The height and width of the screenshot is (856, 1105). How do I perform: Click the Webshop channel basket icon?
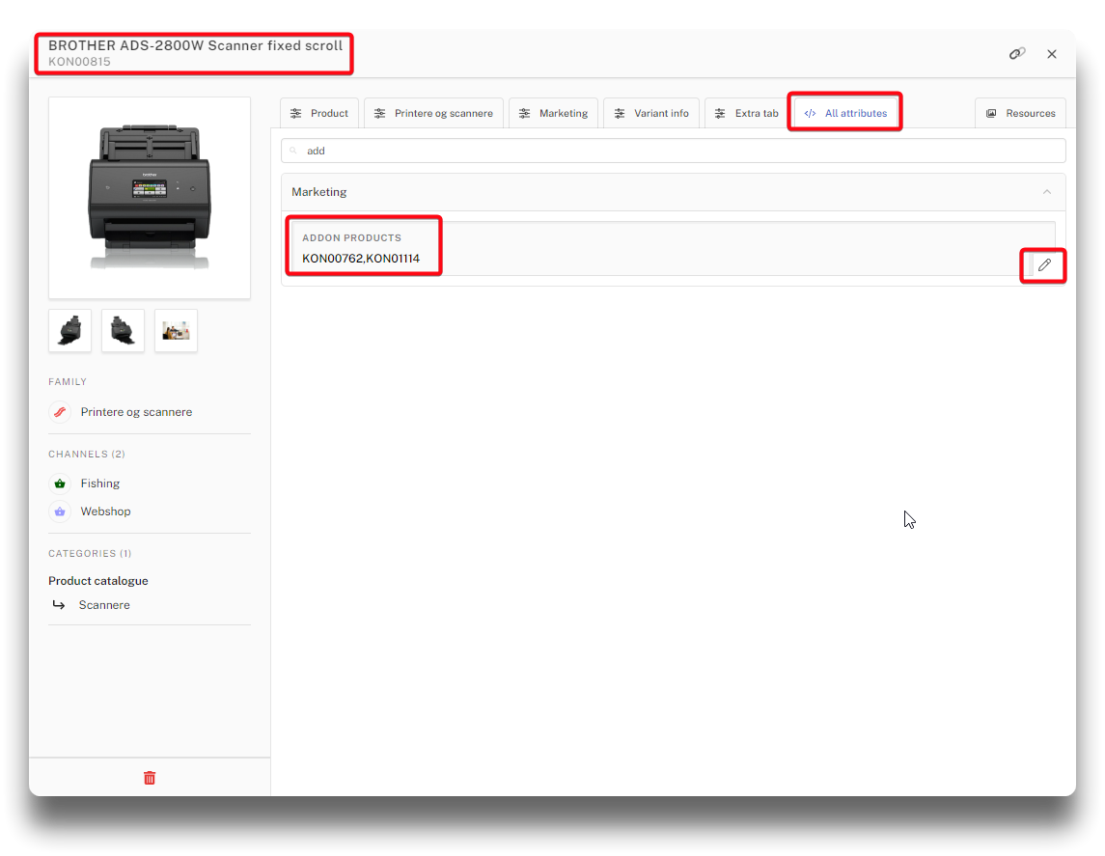click(x=60, y=511)
